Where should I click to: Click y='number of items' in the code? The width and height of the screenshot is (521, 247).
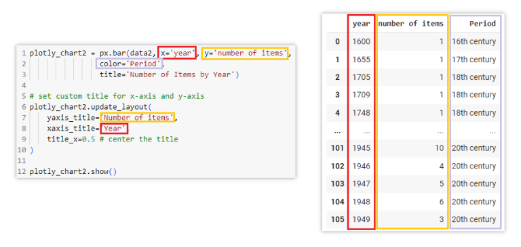click(x=245, y=53)
